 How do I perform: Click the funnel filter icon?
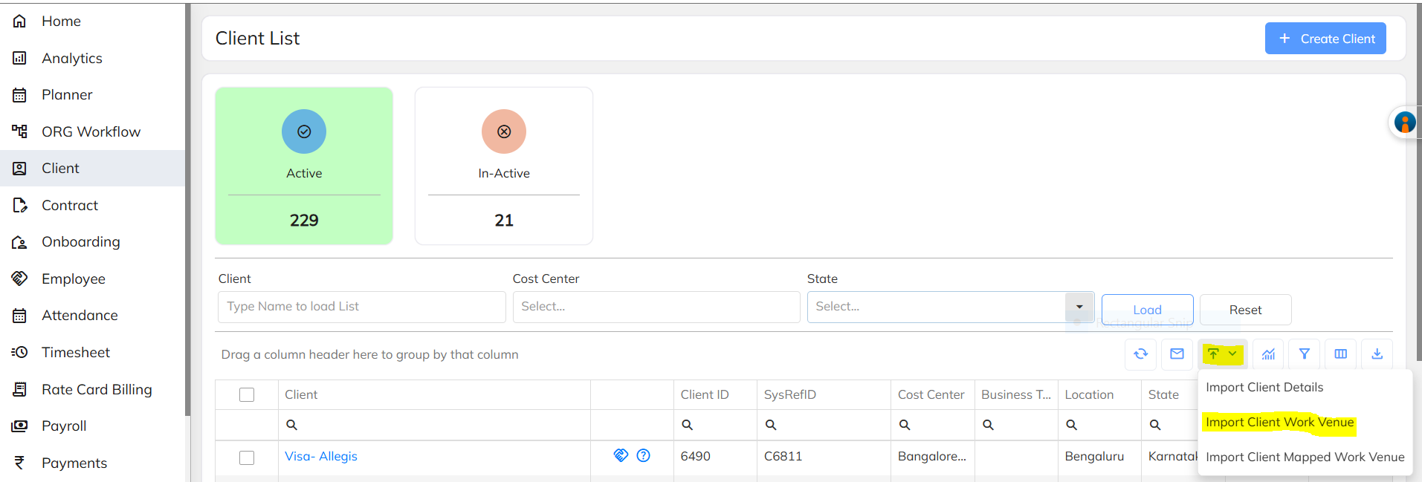click(x=1304, y=354)
